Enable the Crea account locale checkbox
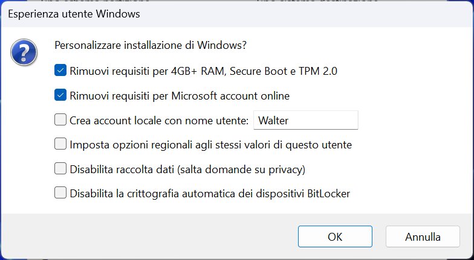The height and width of the screenshot is (260, 474). point(60,119)
